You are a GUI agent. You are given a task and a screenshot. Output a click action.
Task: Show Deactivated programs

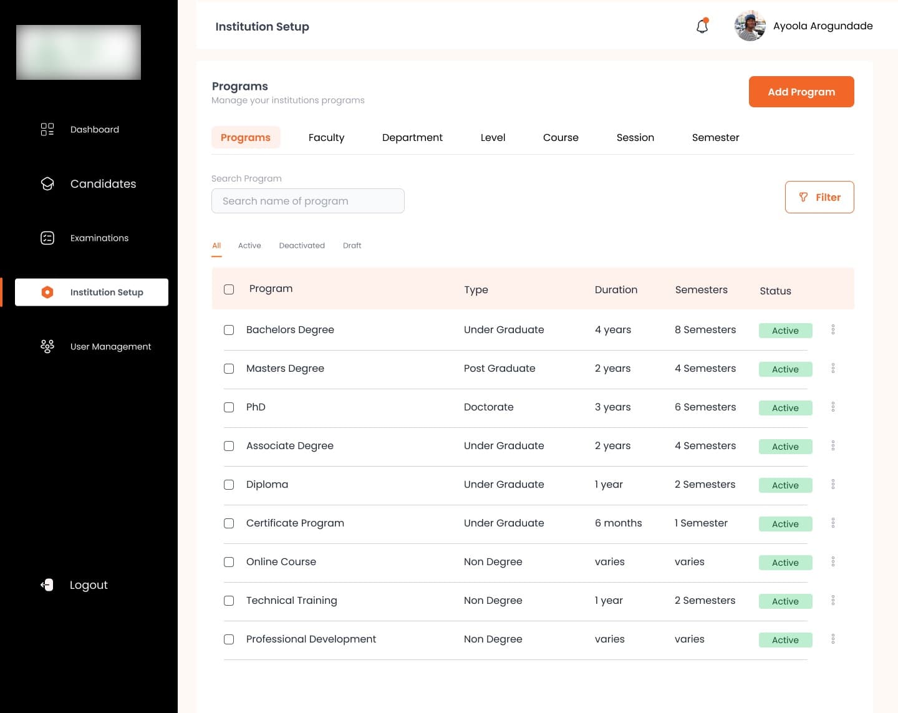(302, 246)
